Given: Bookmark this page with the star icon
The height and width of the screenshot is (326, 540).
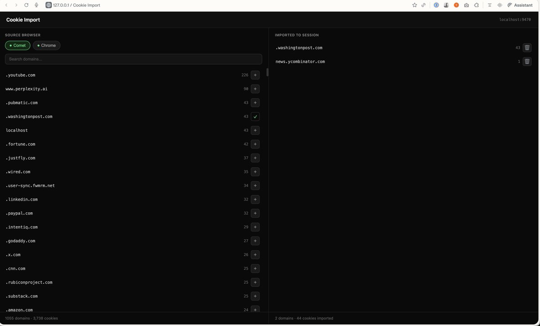Looking at the screenshot, I should pos(414,5).
